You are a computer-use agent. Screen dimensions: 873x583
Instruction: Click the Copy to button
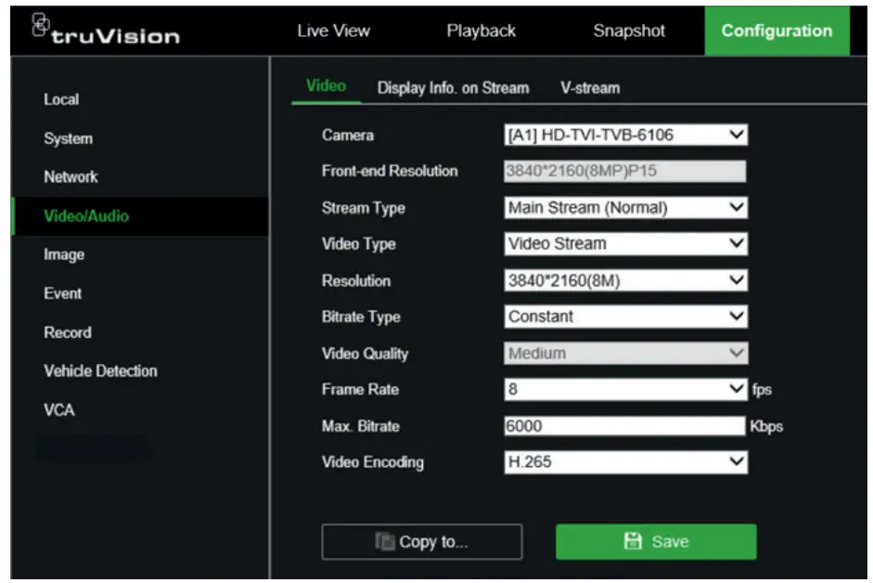pyautogui.click(x=422, y=541)
